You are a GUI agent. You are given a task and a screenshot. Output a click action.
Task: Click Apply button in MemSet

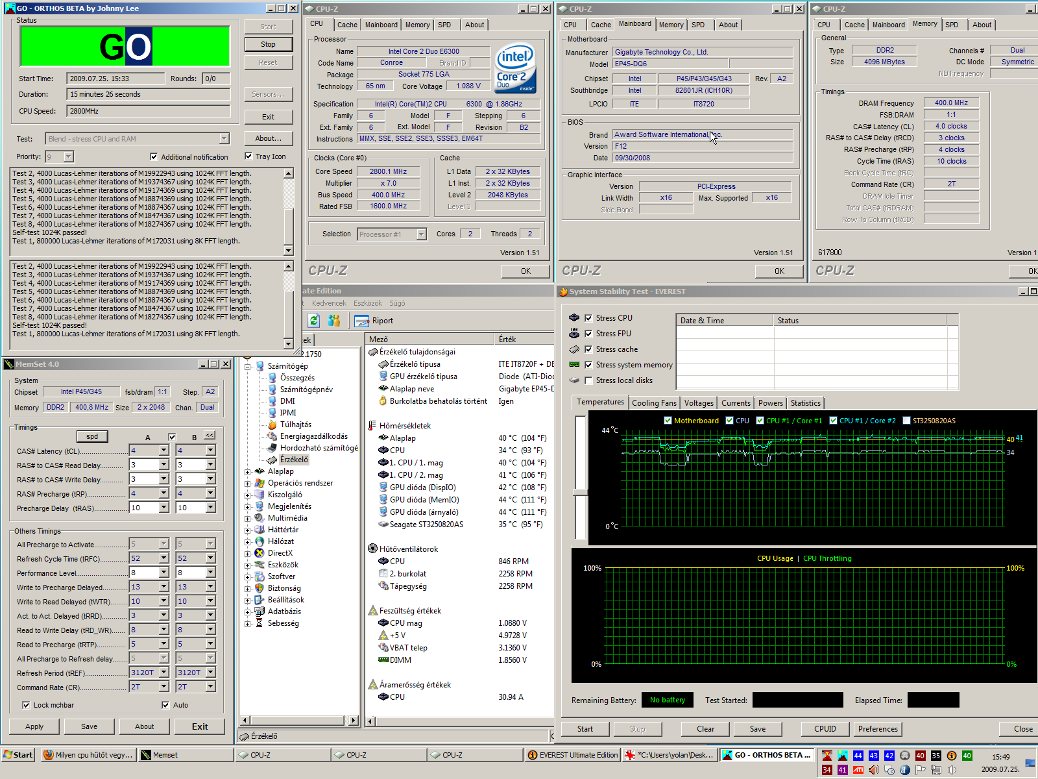[x=34, y=726]
